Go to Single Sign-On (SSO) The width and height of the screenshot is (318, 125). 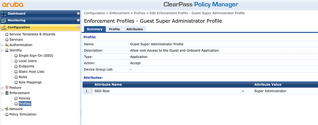point(36,56)
